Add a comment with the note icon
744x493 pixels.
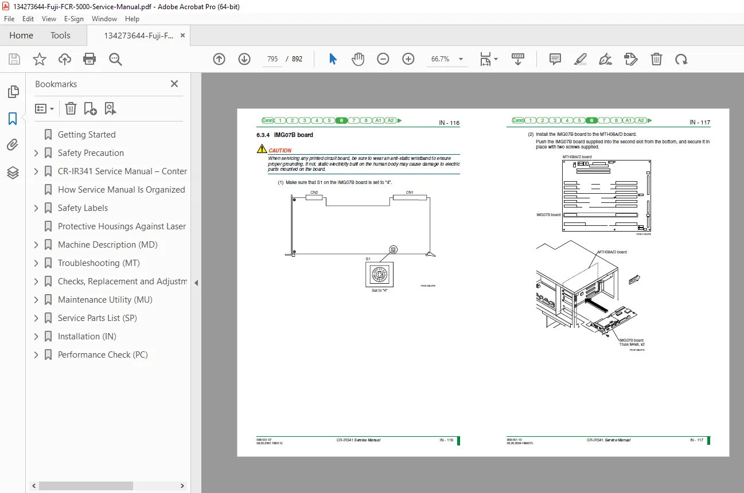click(x=555, y=59)
